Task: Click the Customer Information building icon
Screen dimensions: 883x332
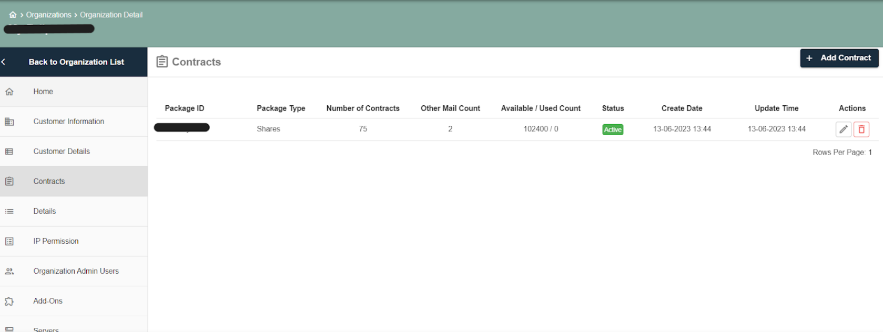Action: (9, 122)
